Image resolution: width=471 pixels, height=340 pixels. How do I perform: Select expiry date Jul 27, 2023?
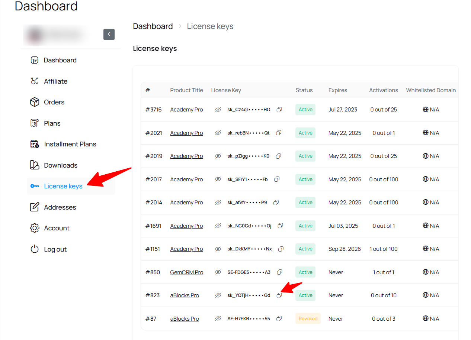(343, 110)
